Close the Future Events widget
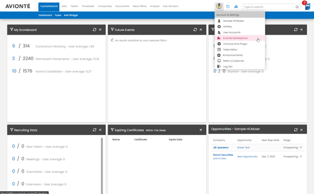314x194 pixels. coord(201,29)
